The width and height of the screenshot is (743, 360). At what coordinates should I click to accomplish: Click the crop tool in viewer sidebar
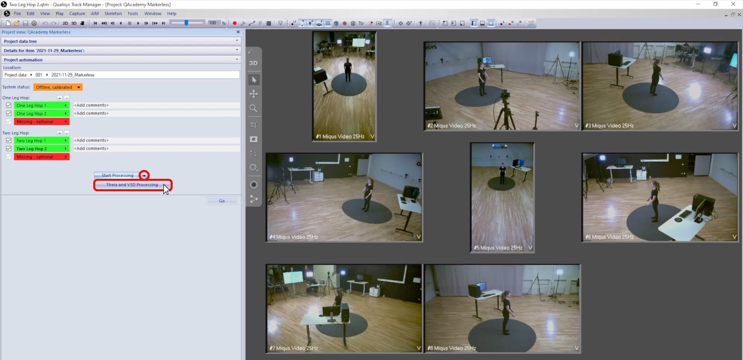253,125
